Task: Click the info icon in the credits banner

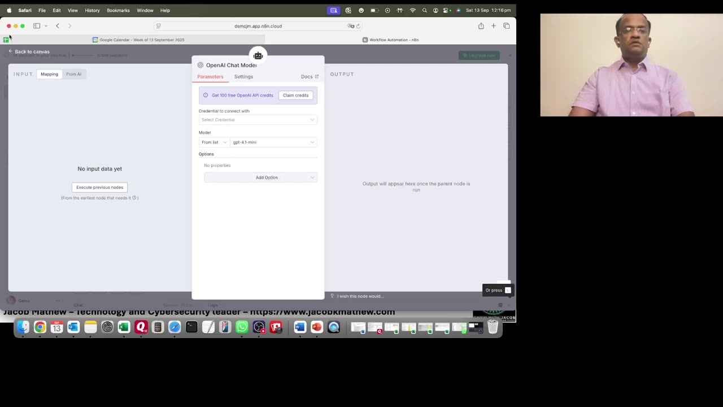Action: coord(206,95)
